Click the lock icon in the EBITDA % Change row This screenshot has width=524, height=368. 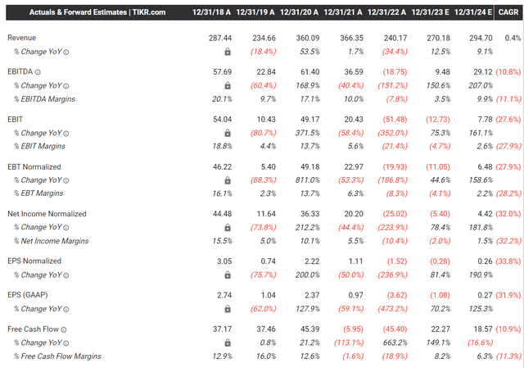point(228,85)
